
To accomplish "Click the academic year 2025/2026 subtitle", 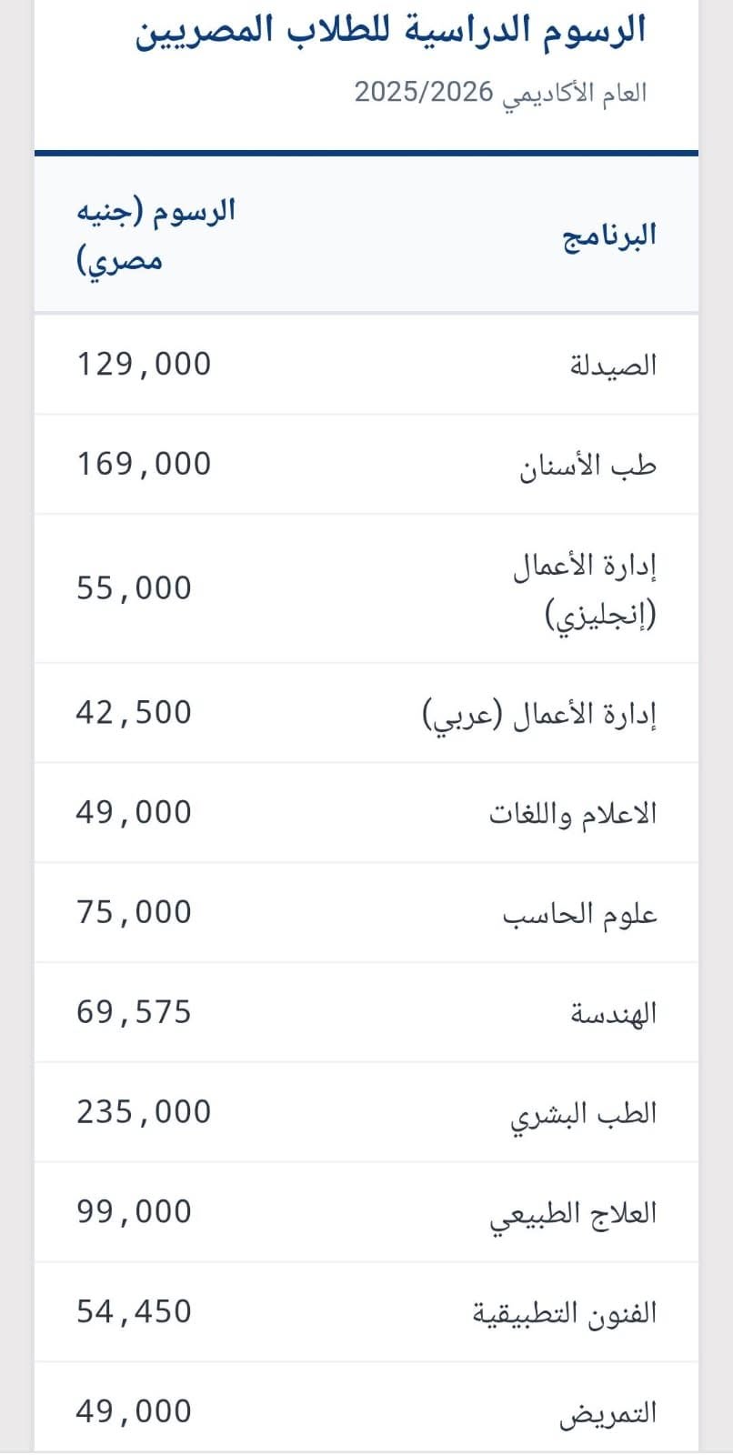I will 500,92.
